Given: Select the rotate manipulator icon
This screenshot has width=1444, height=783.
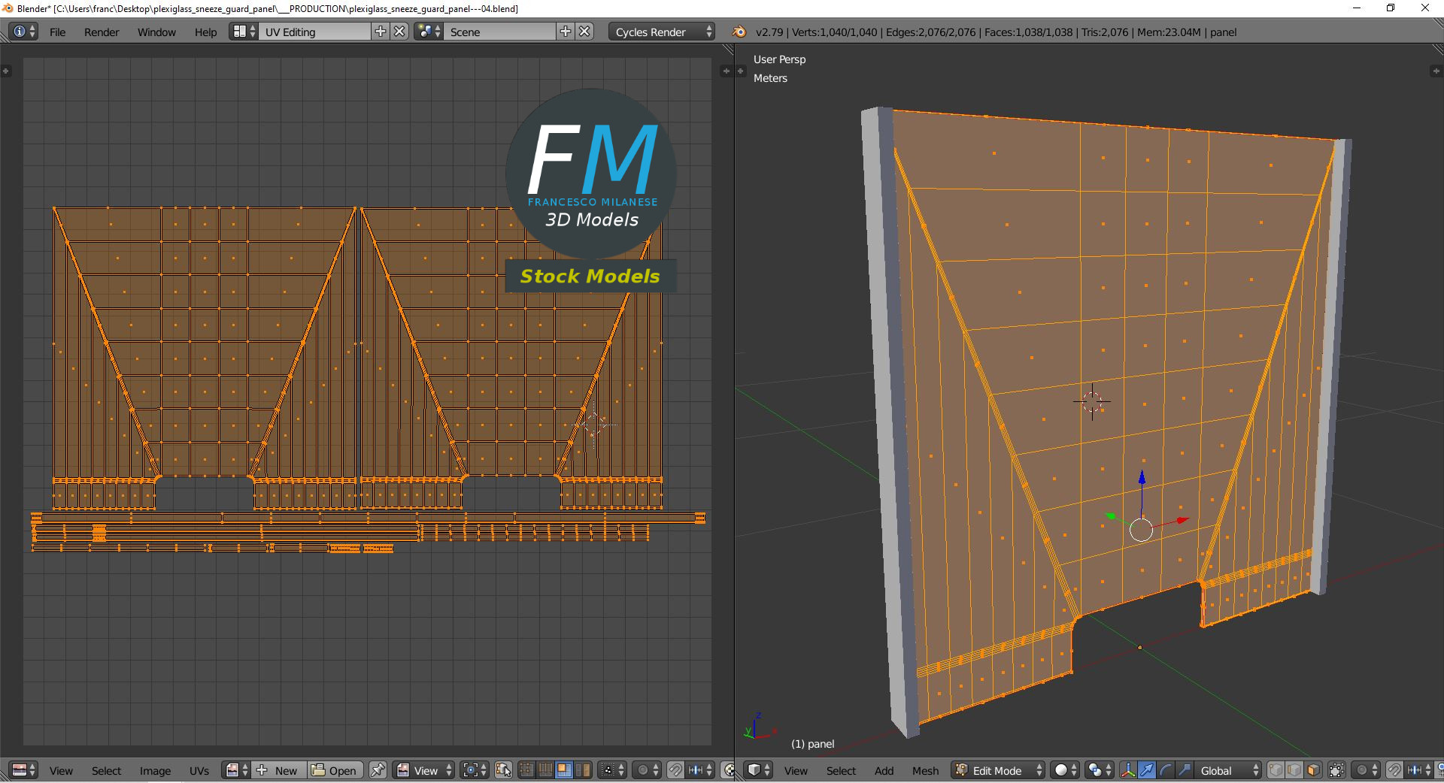Looking at the screenshot, I should 1165,770.
